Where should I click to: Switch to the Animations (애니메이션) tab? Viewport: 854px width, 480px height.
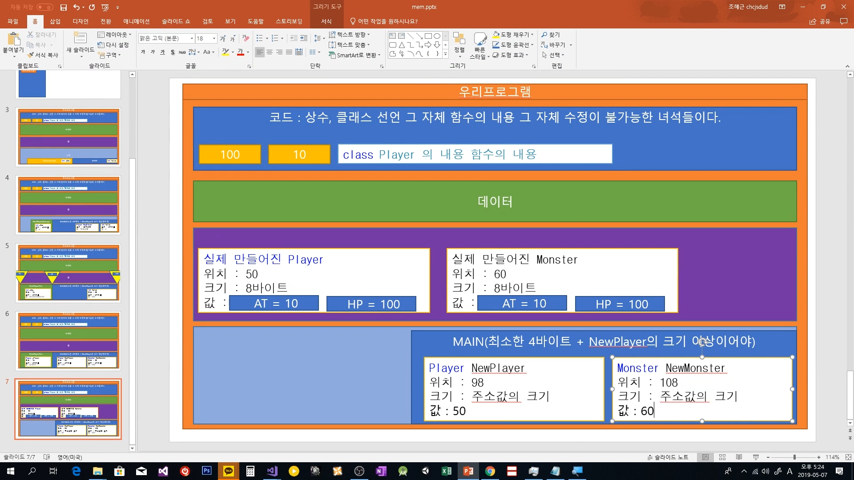136,21
